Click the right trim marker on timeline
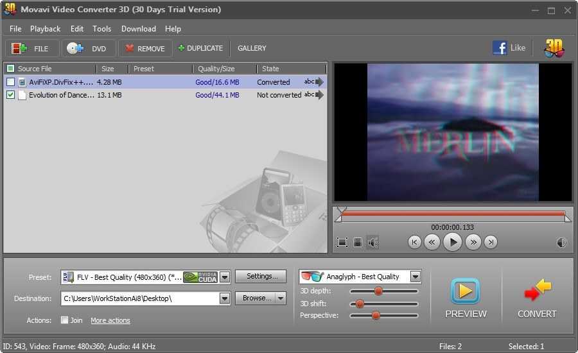This screenshot has width=578, height=353. 568,218
